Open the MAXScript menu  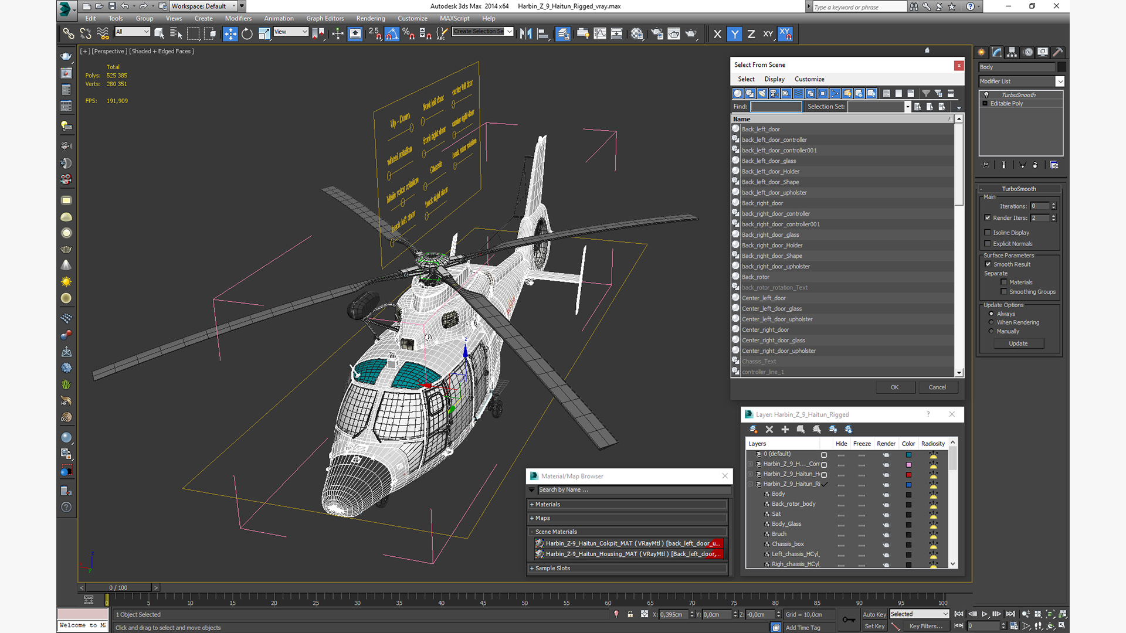point(455,19)
